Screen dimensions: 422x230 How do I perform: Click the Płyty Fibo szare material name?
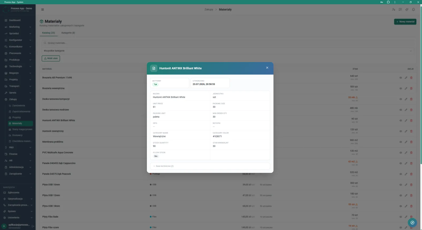click(50, 227)
